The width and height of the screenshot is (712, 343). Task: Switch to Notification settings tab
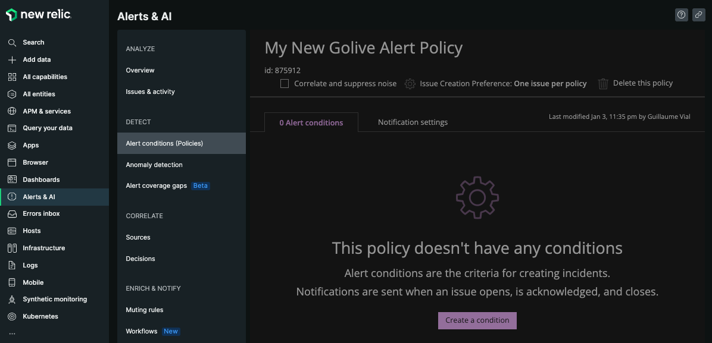point(413,122)
